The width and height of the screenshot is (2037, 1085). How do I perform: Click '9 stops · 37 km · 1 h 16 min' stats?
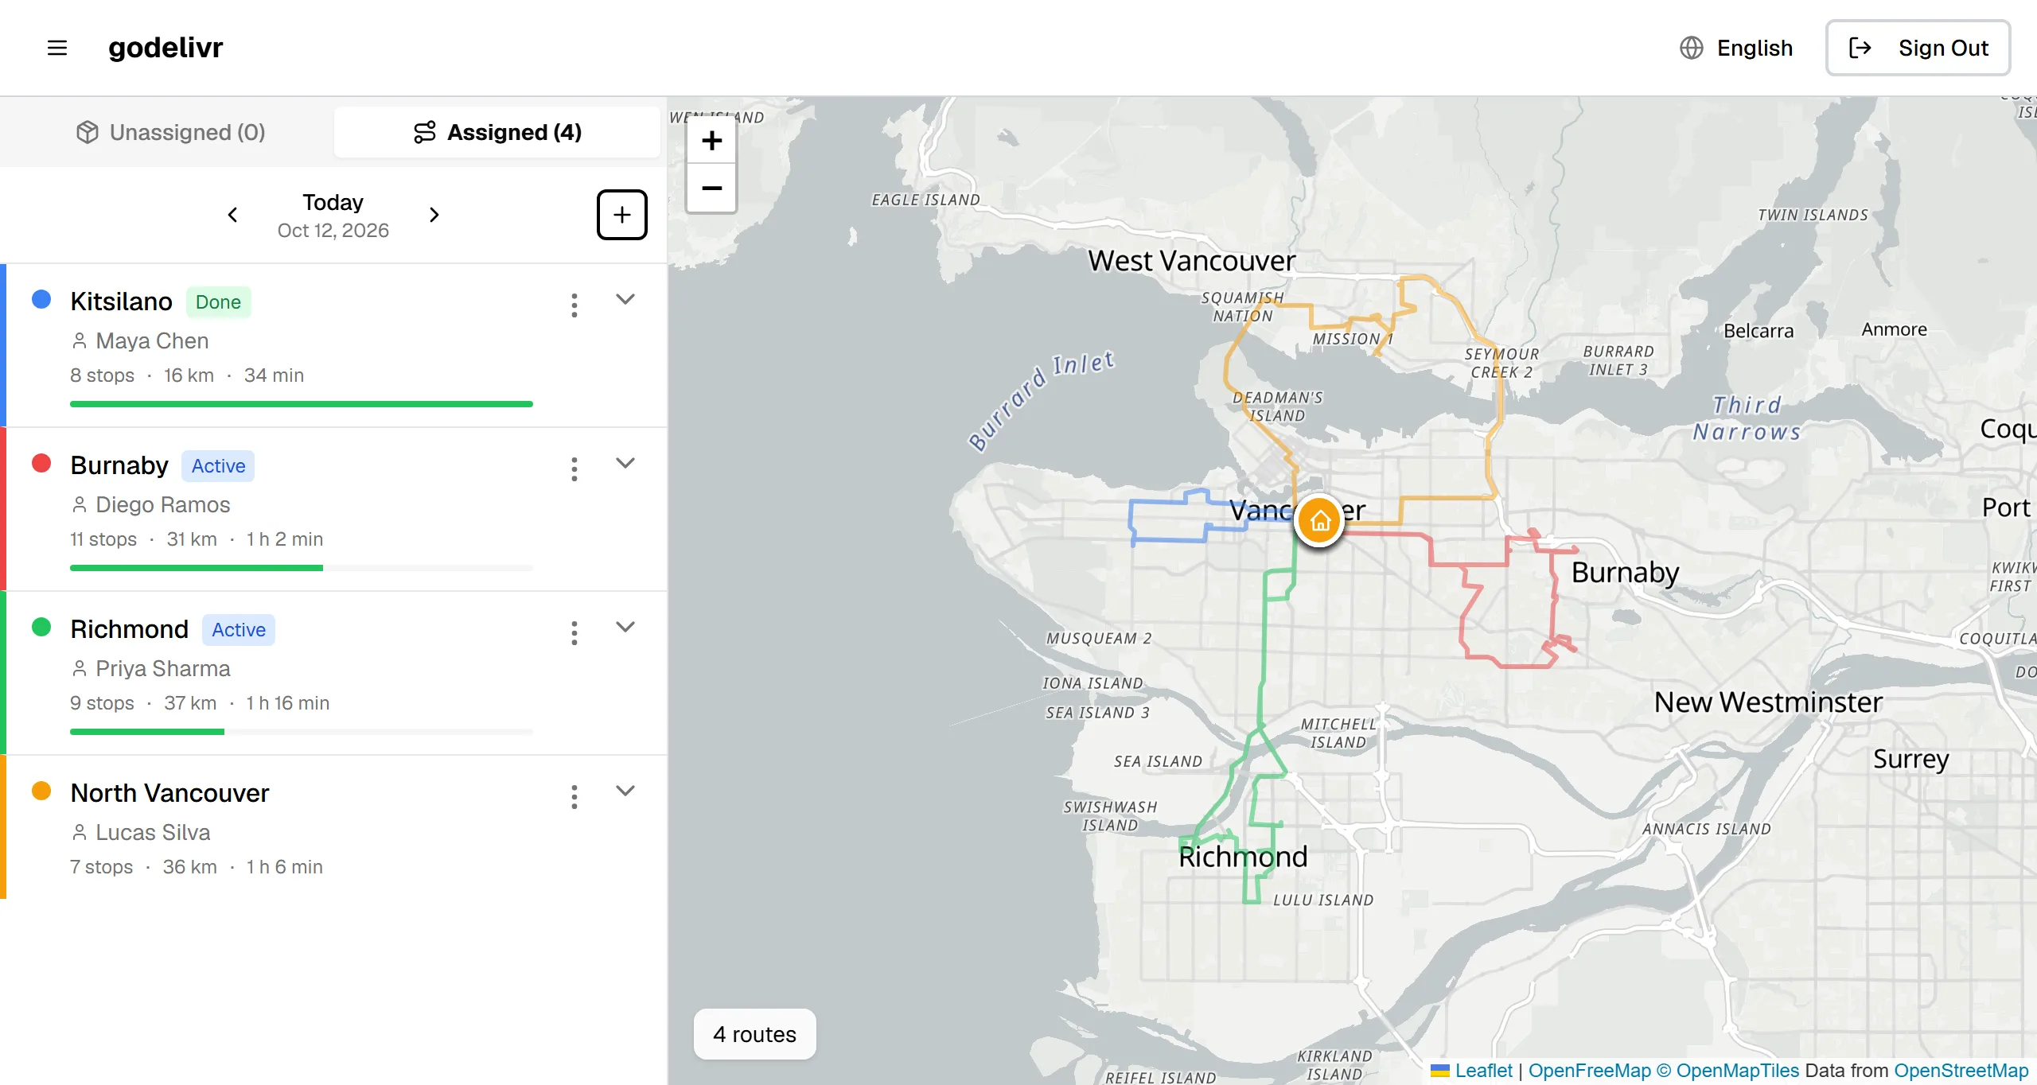click(200, 703)
